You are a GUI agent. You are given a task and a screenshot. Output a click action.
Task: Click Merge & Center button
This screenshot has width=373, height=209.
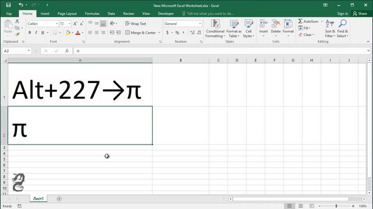tap(140, 33)
